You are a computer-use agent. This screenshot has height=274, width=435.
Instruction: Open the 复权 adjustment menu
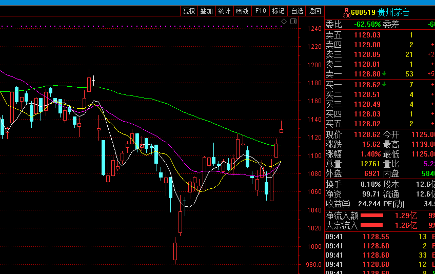(189, 11)
